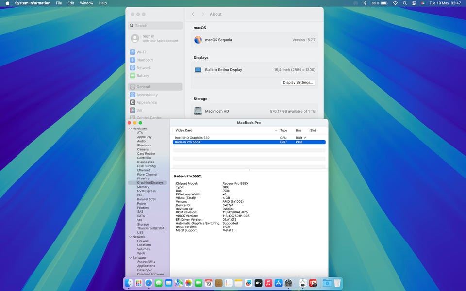The width and height of the screenshot is (466, 291).
Task: Click the Slot column header
Action: pyautogui.click(x=313, y=130)
